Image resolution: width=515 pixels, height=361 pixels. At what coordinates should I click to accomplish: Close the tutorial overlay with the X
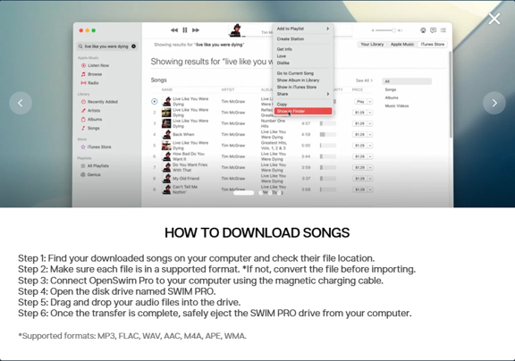point(494,19)
